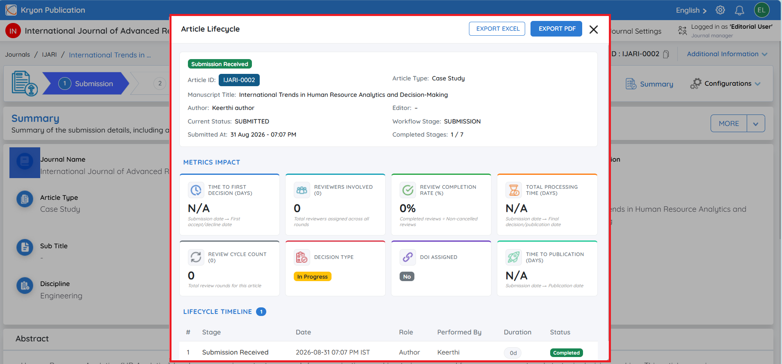Copy article ID icon next to IJARI-0002
The image size is (782, 364).
[x=666, y=54]
